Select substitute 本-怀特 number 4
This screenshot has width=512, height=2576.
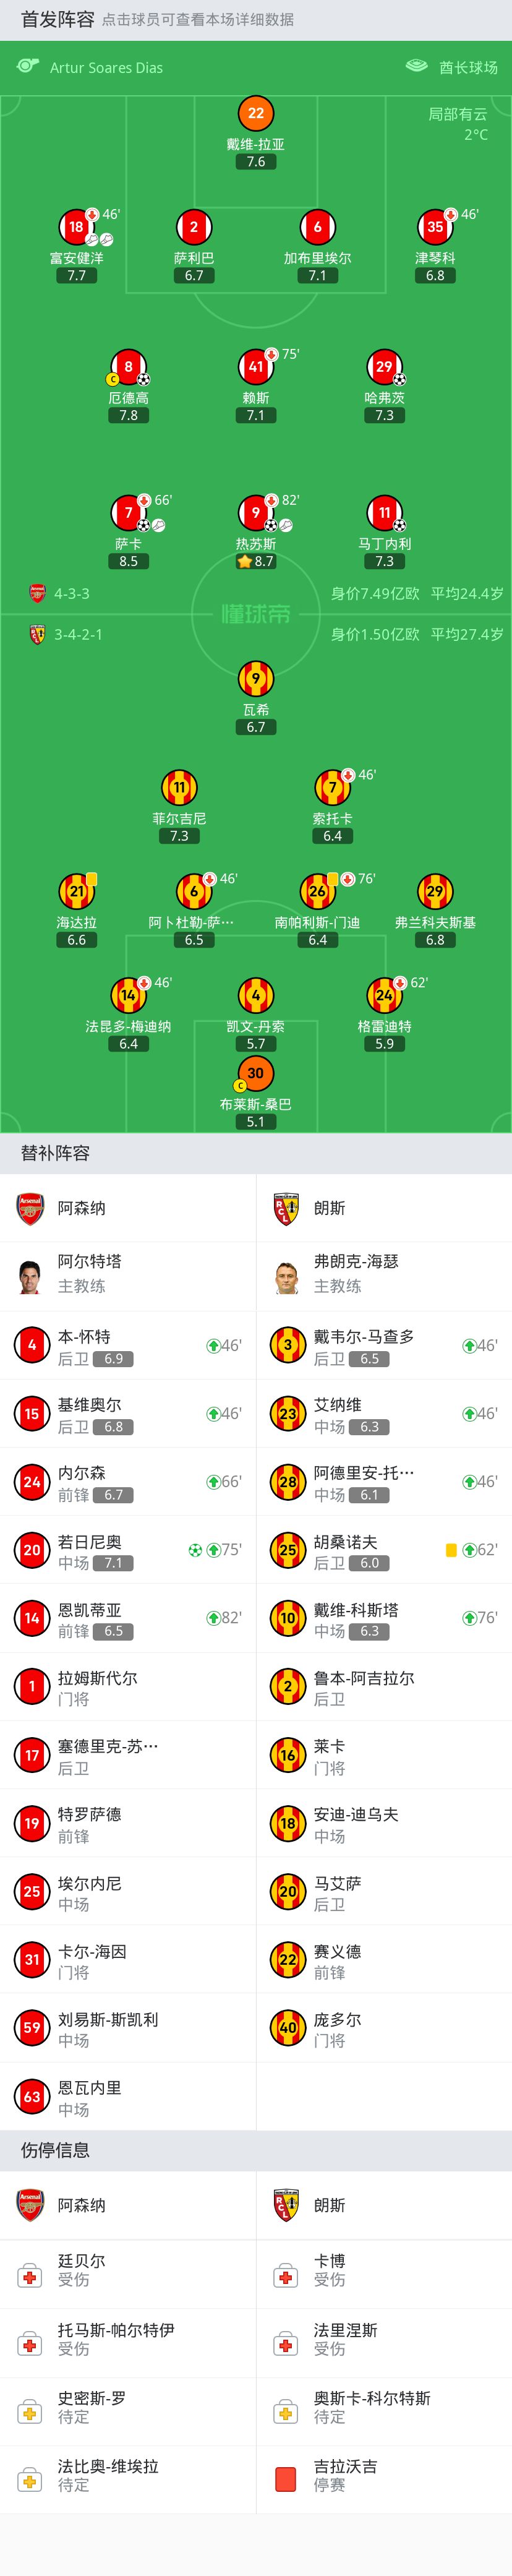tap(128, 1346)
